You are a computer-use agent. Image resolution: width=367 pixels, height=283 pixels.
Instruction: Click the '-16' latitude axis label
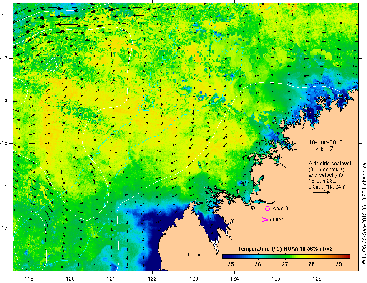4,186
